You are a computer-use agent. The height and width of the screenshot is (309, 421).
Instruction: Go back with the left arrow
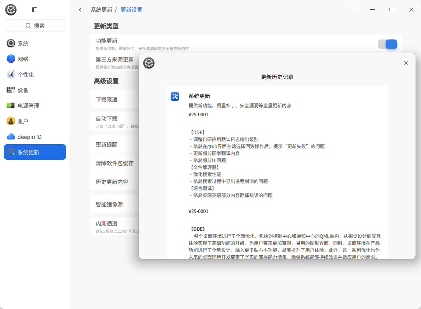pos(80,10)
